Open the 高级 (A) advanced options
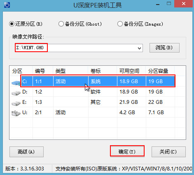 tap(26, 152)
